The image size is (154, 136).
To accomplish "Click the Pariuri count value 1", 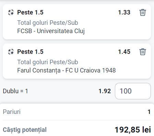I will [x=149, y=112].
